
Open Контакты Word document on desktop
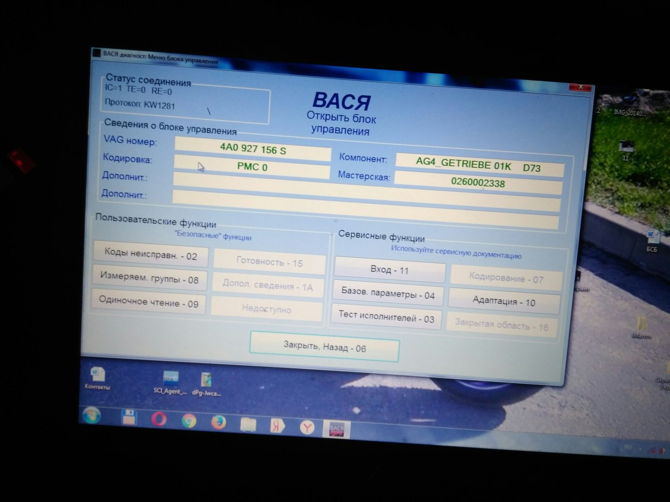coord(97,378)
